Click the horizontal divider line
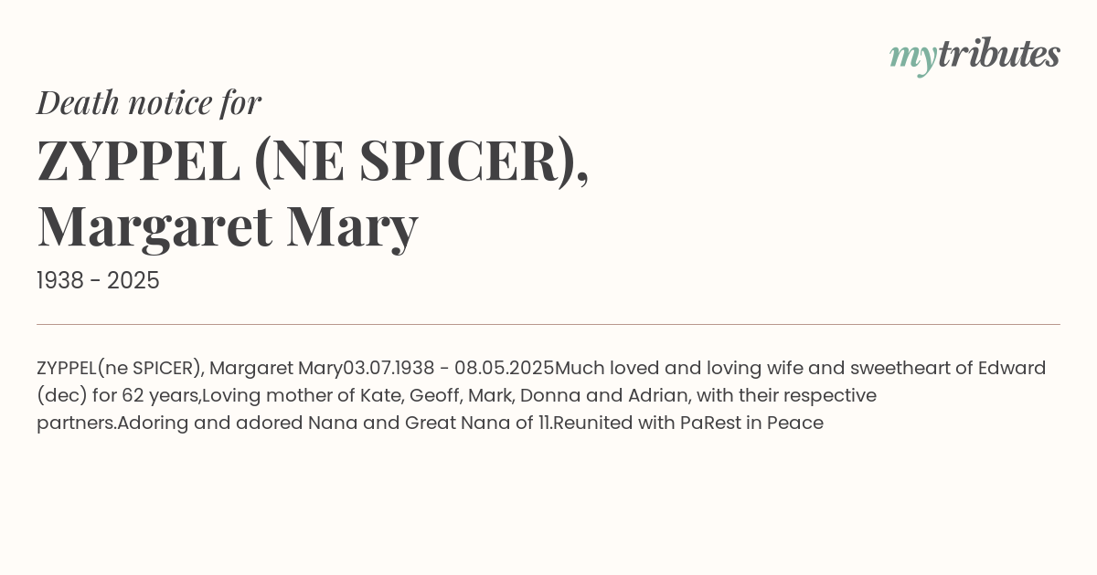Screen dimensions: 1097x575 pyautogui.click(x=548, y=324)
